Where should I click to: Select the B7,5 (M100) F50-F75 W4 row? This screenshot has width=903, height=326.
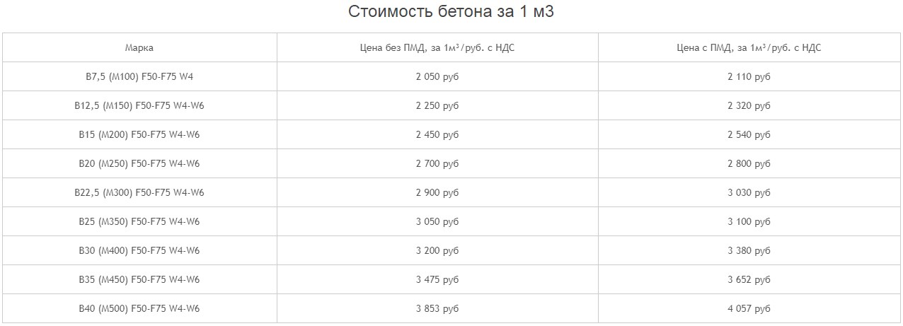[451, 76]
